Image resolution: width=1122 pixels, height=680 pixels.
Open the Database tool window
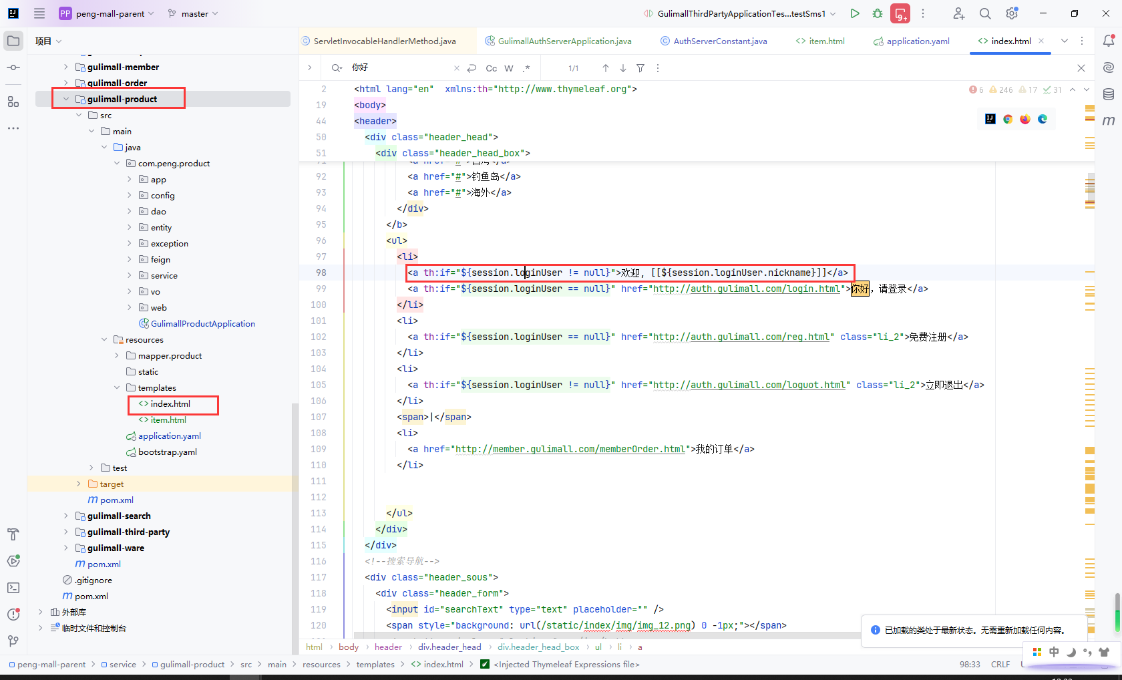pos(1109,94)
